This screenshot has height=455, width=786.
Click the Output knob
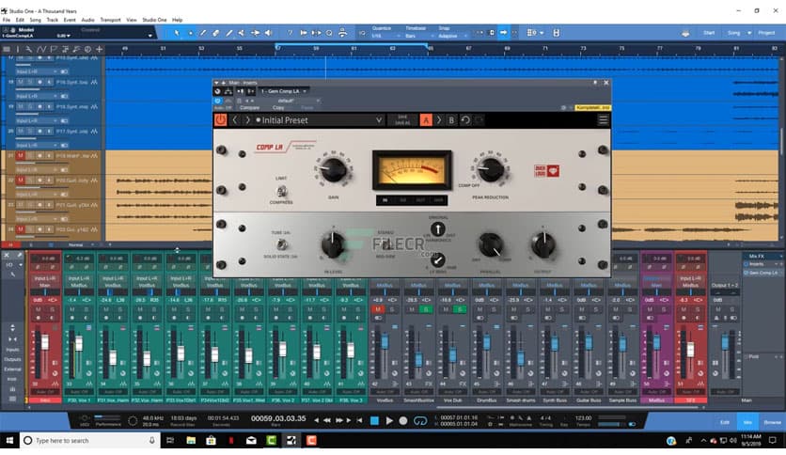click(x=543, y=244)
